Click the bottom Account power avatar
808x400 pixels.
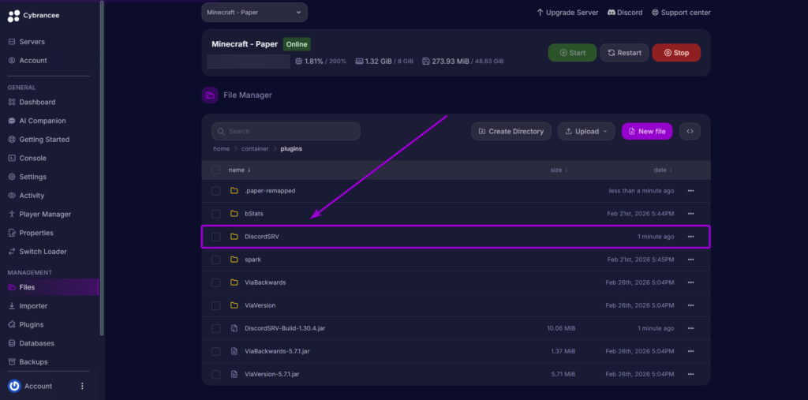point(14,386)
